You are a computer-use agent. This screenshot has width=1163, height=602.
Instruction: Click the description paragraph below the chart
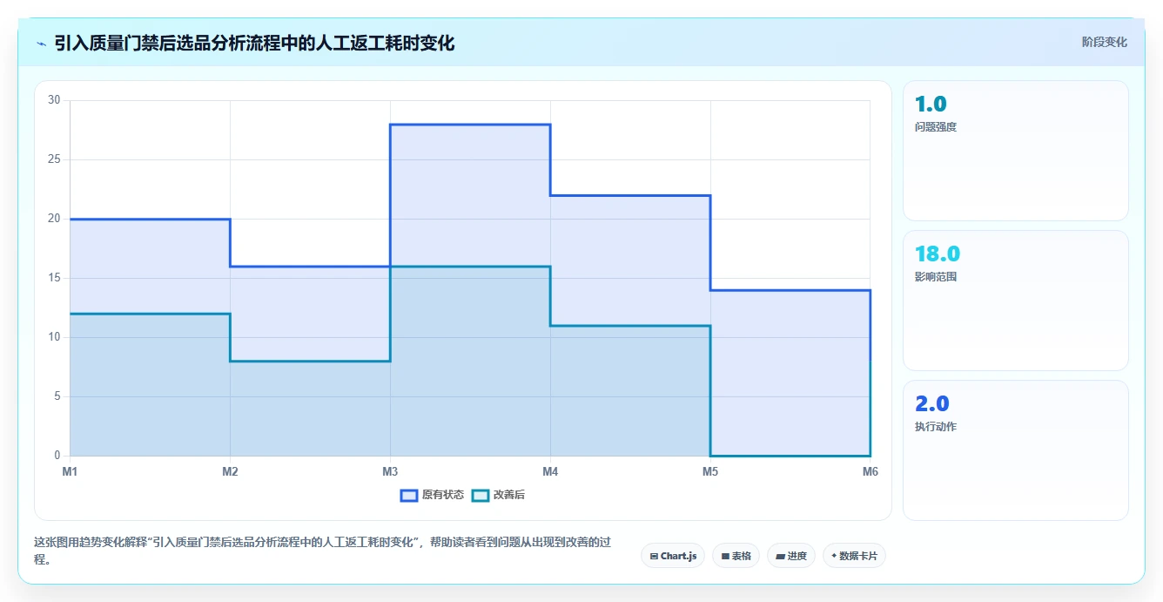click(322, 551)
